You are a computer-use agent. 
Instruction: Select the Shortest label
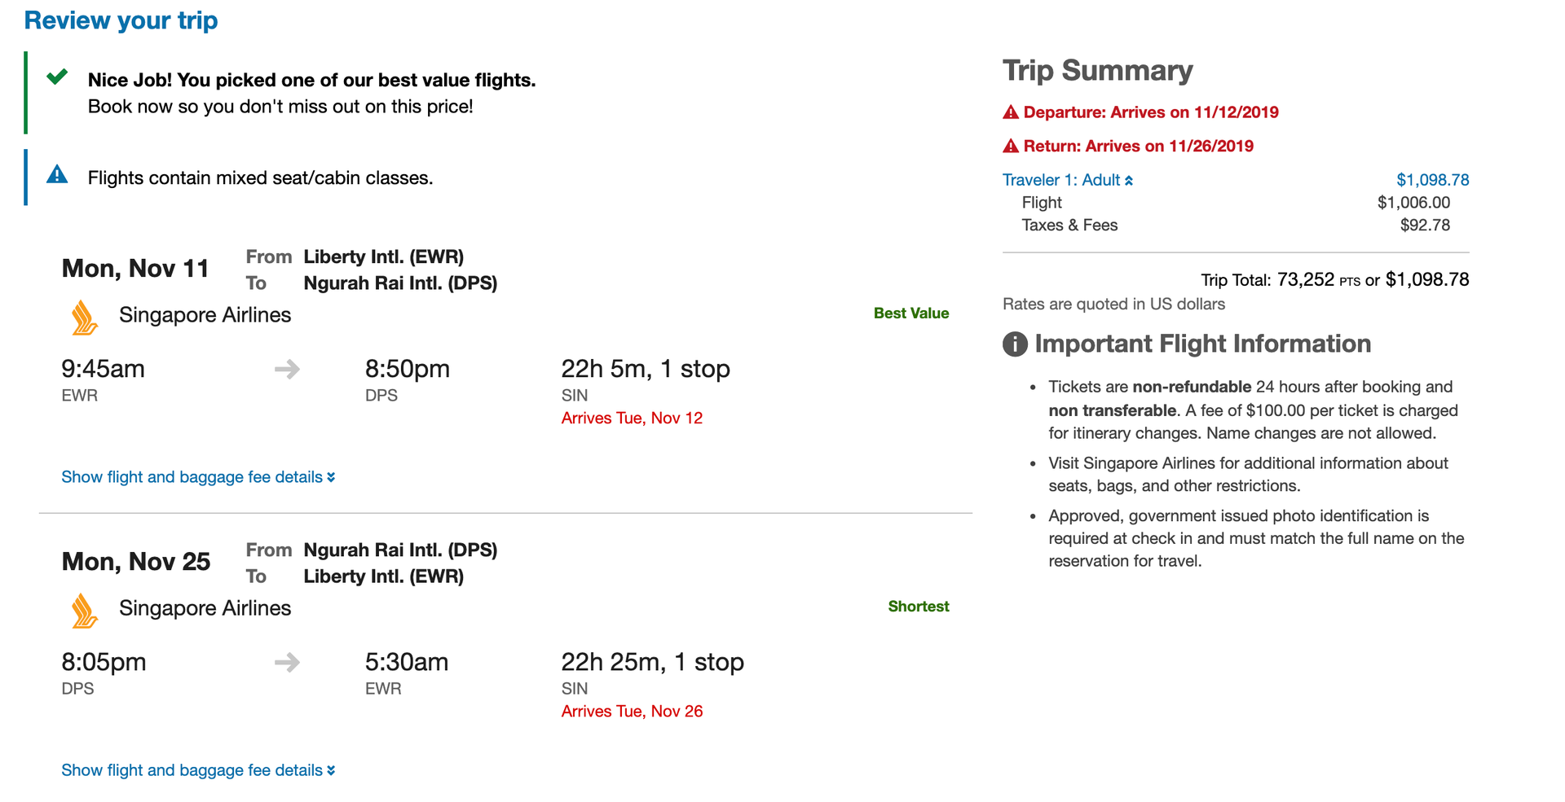pyautogui.click(x=919, y=606)
